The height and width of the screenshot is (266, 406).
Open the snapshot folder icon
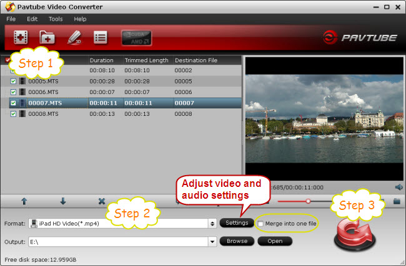click(x=397, y=201)
